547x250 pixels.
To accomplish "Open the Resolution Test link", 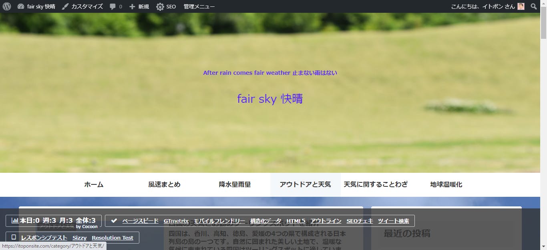I will click(x=113, y=238).
